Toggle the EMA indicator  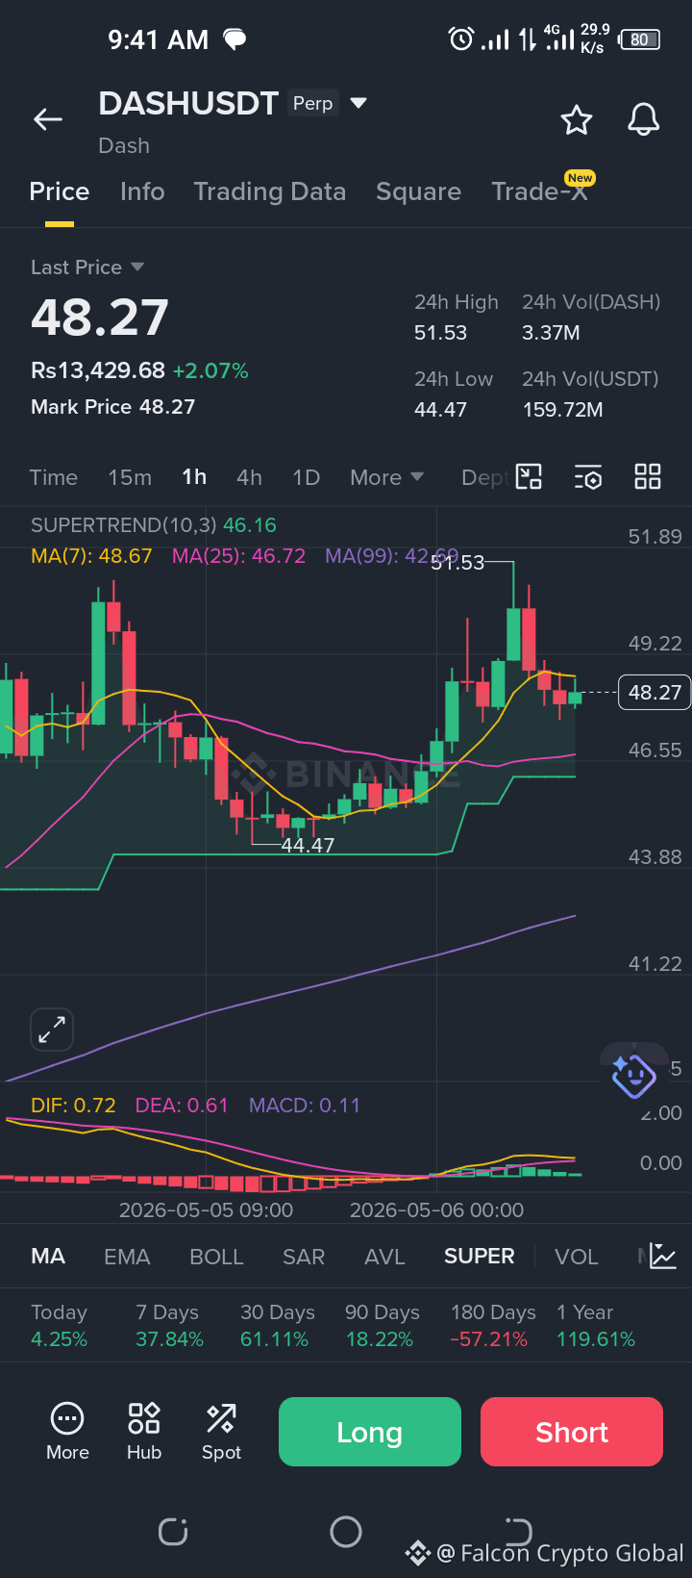coord(127,1257)
